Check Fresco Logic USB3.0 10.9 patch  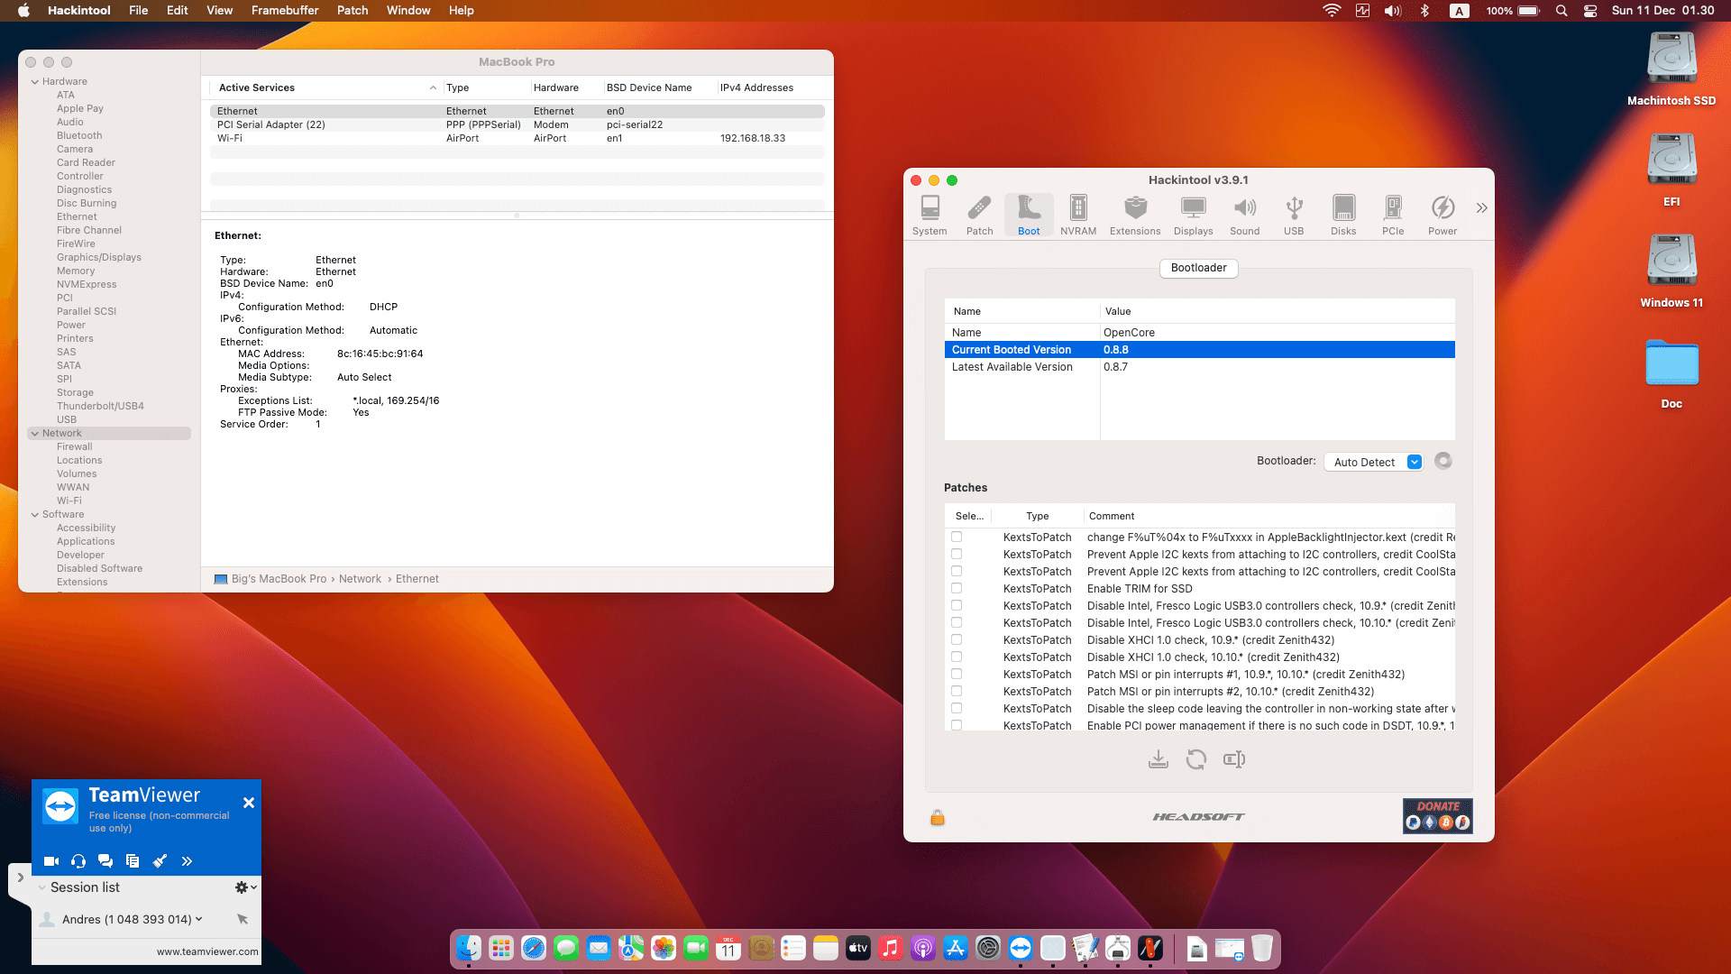click(x=957, y=605)
